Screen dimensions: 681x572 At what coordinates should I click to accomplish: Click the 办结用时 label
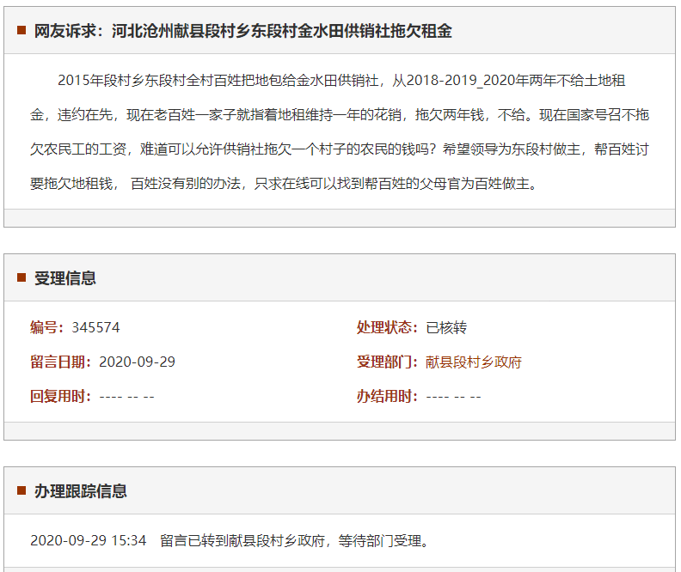pos(388,396)
